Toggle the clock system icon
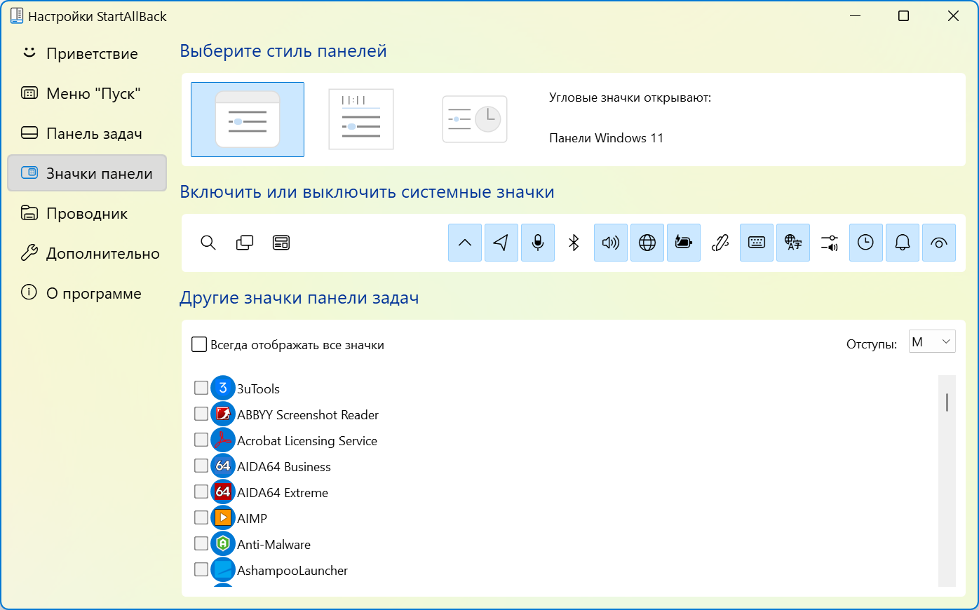Image resolution: width=979 pixels, height=610 pixels. (x=866, y=243)
